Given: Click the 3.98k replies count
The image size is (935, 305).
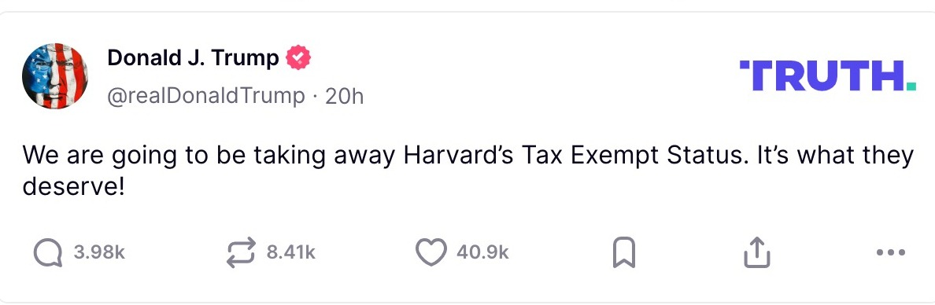Looking at the screenshot, I should point(99,253).
